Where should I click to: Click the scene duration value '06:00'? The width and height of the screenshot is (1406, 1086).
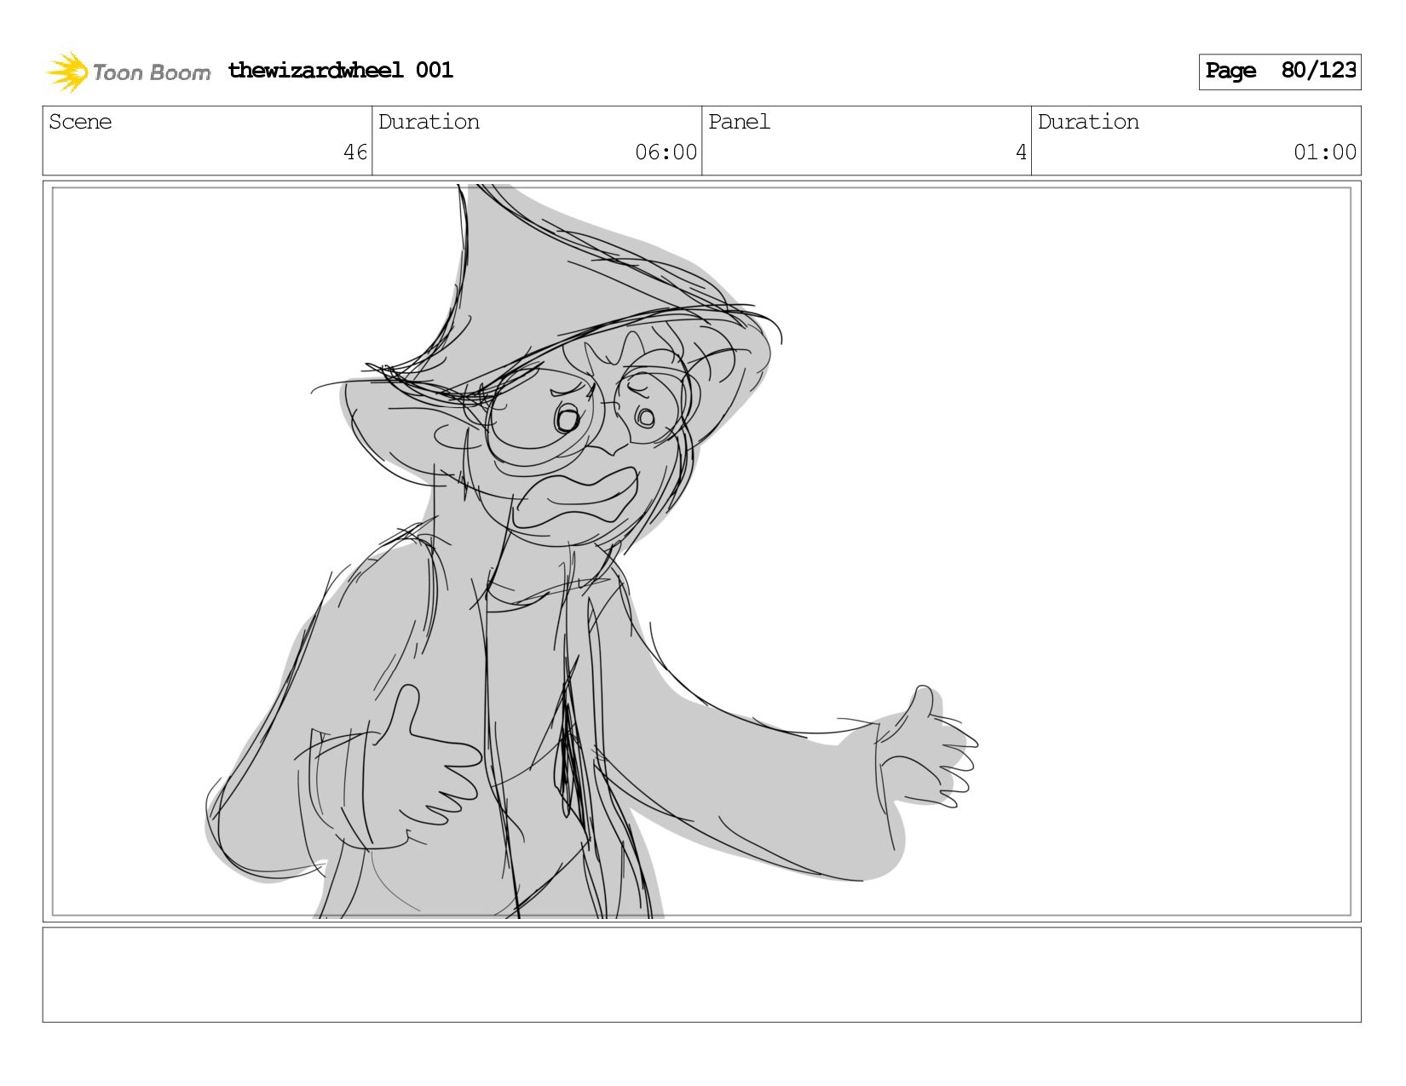tap(666, 152)
